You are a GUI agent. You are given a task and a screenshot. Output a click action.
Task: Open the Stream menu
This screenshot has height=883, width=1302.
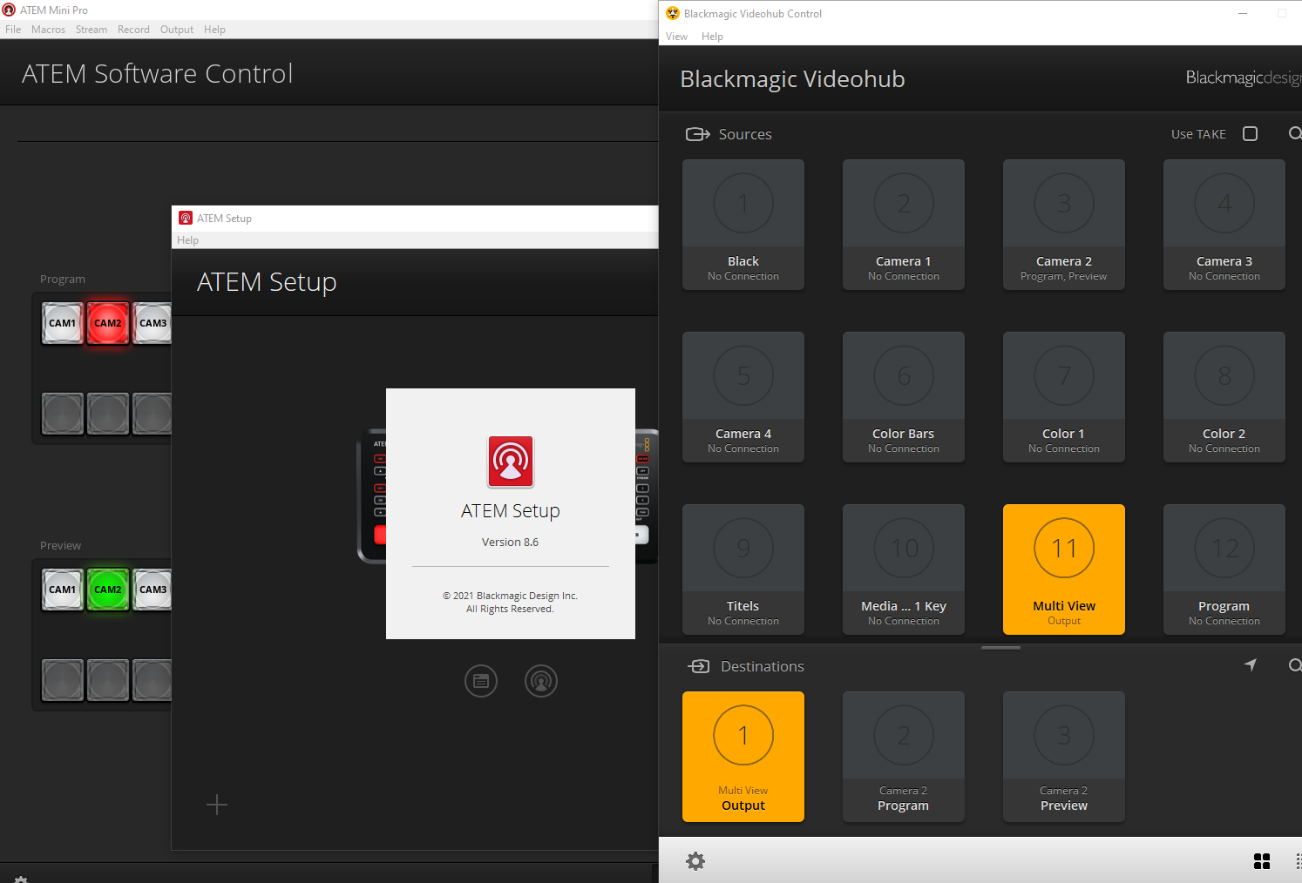point(92,30)
